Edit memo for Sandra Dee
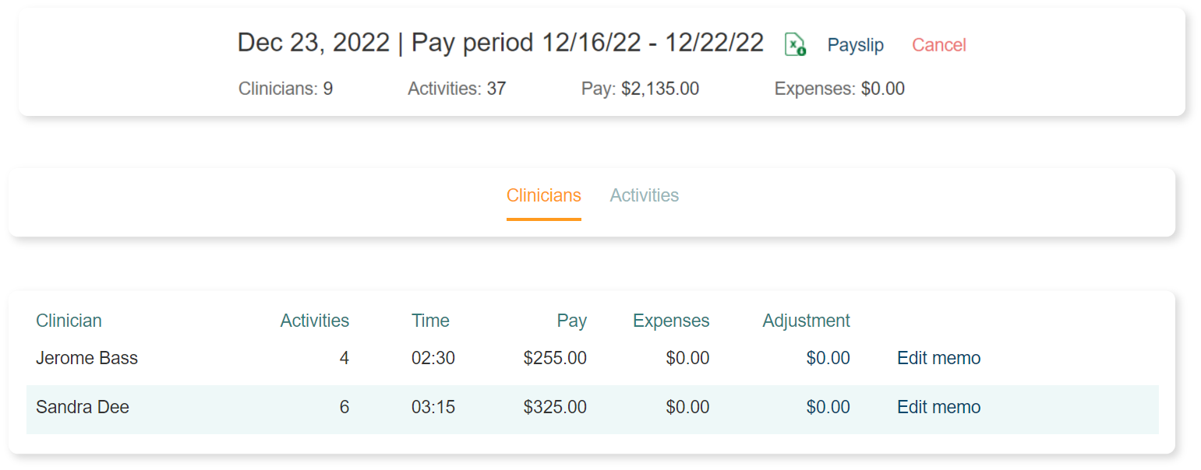This screenshot has width=1201, height=470. pos(938,408)
